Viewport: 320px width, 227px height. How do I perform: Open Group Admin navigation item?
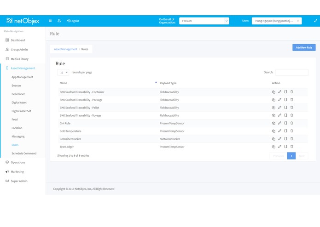pos(19,50)
